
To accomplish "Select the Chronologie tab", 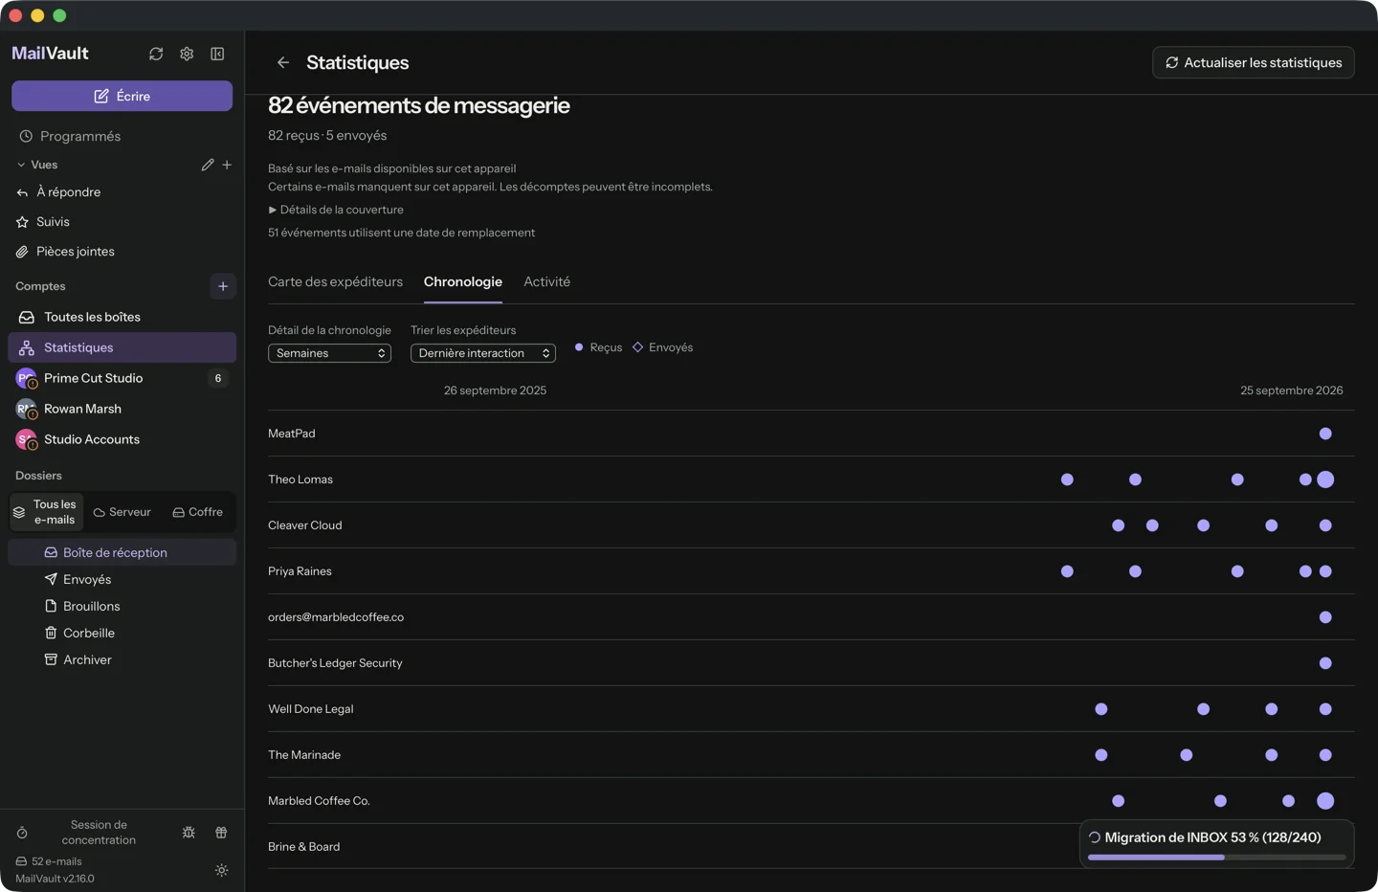I will [x=463, y=281].
